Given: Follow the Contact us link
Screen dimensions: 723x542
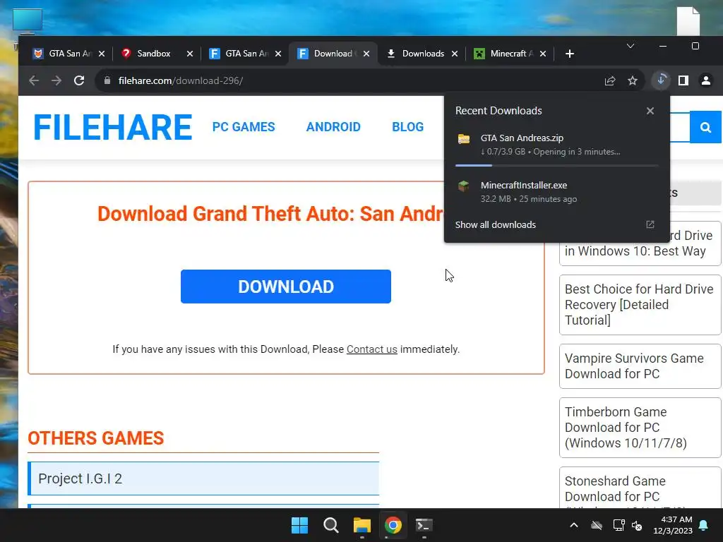Looking at the screenshot, I should (371, 349).
